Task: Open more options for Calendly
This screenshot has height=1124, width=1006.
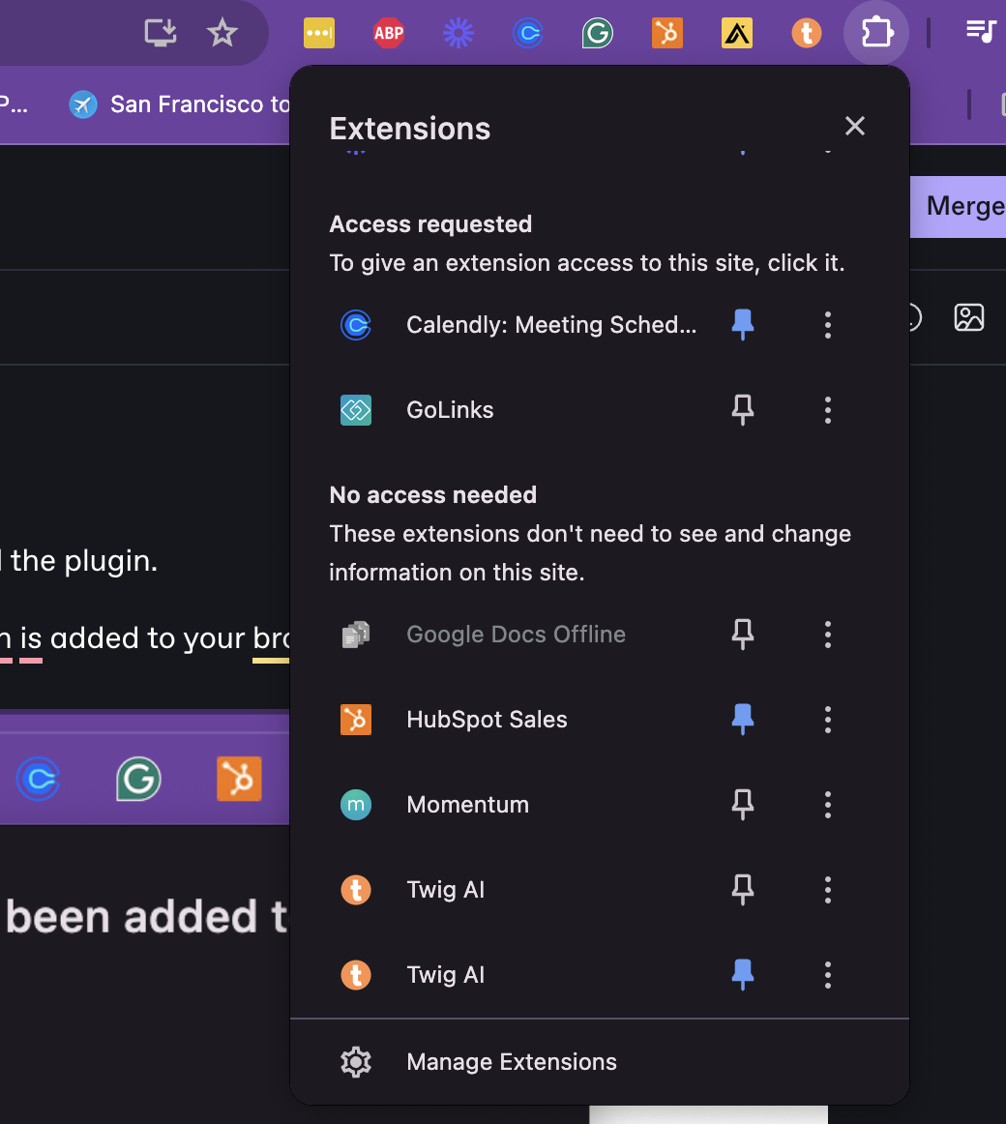Action: [x=828, y=325]
